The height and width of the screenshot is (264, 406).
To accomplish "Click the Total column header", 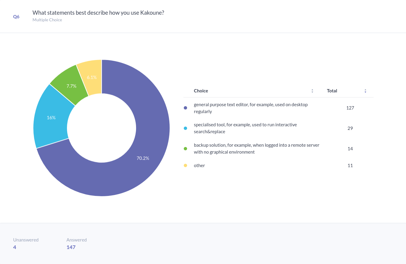I will 332,91.
